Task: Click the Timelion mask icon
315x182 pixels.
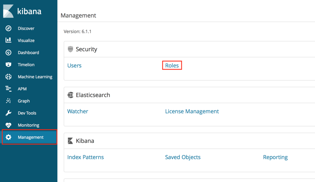Action: 8,64
